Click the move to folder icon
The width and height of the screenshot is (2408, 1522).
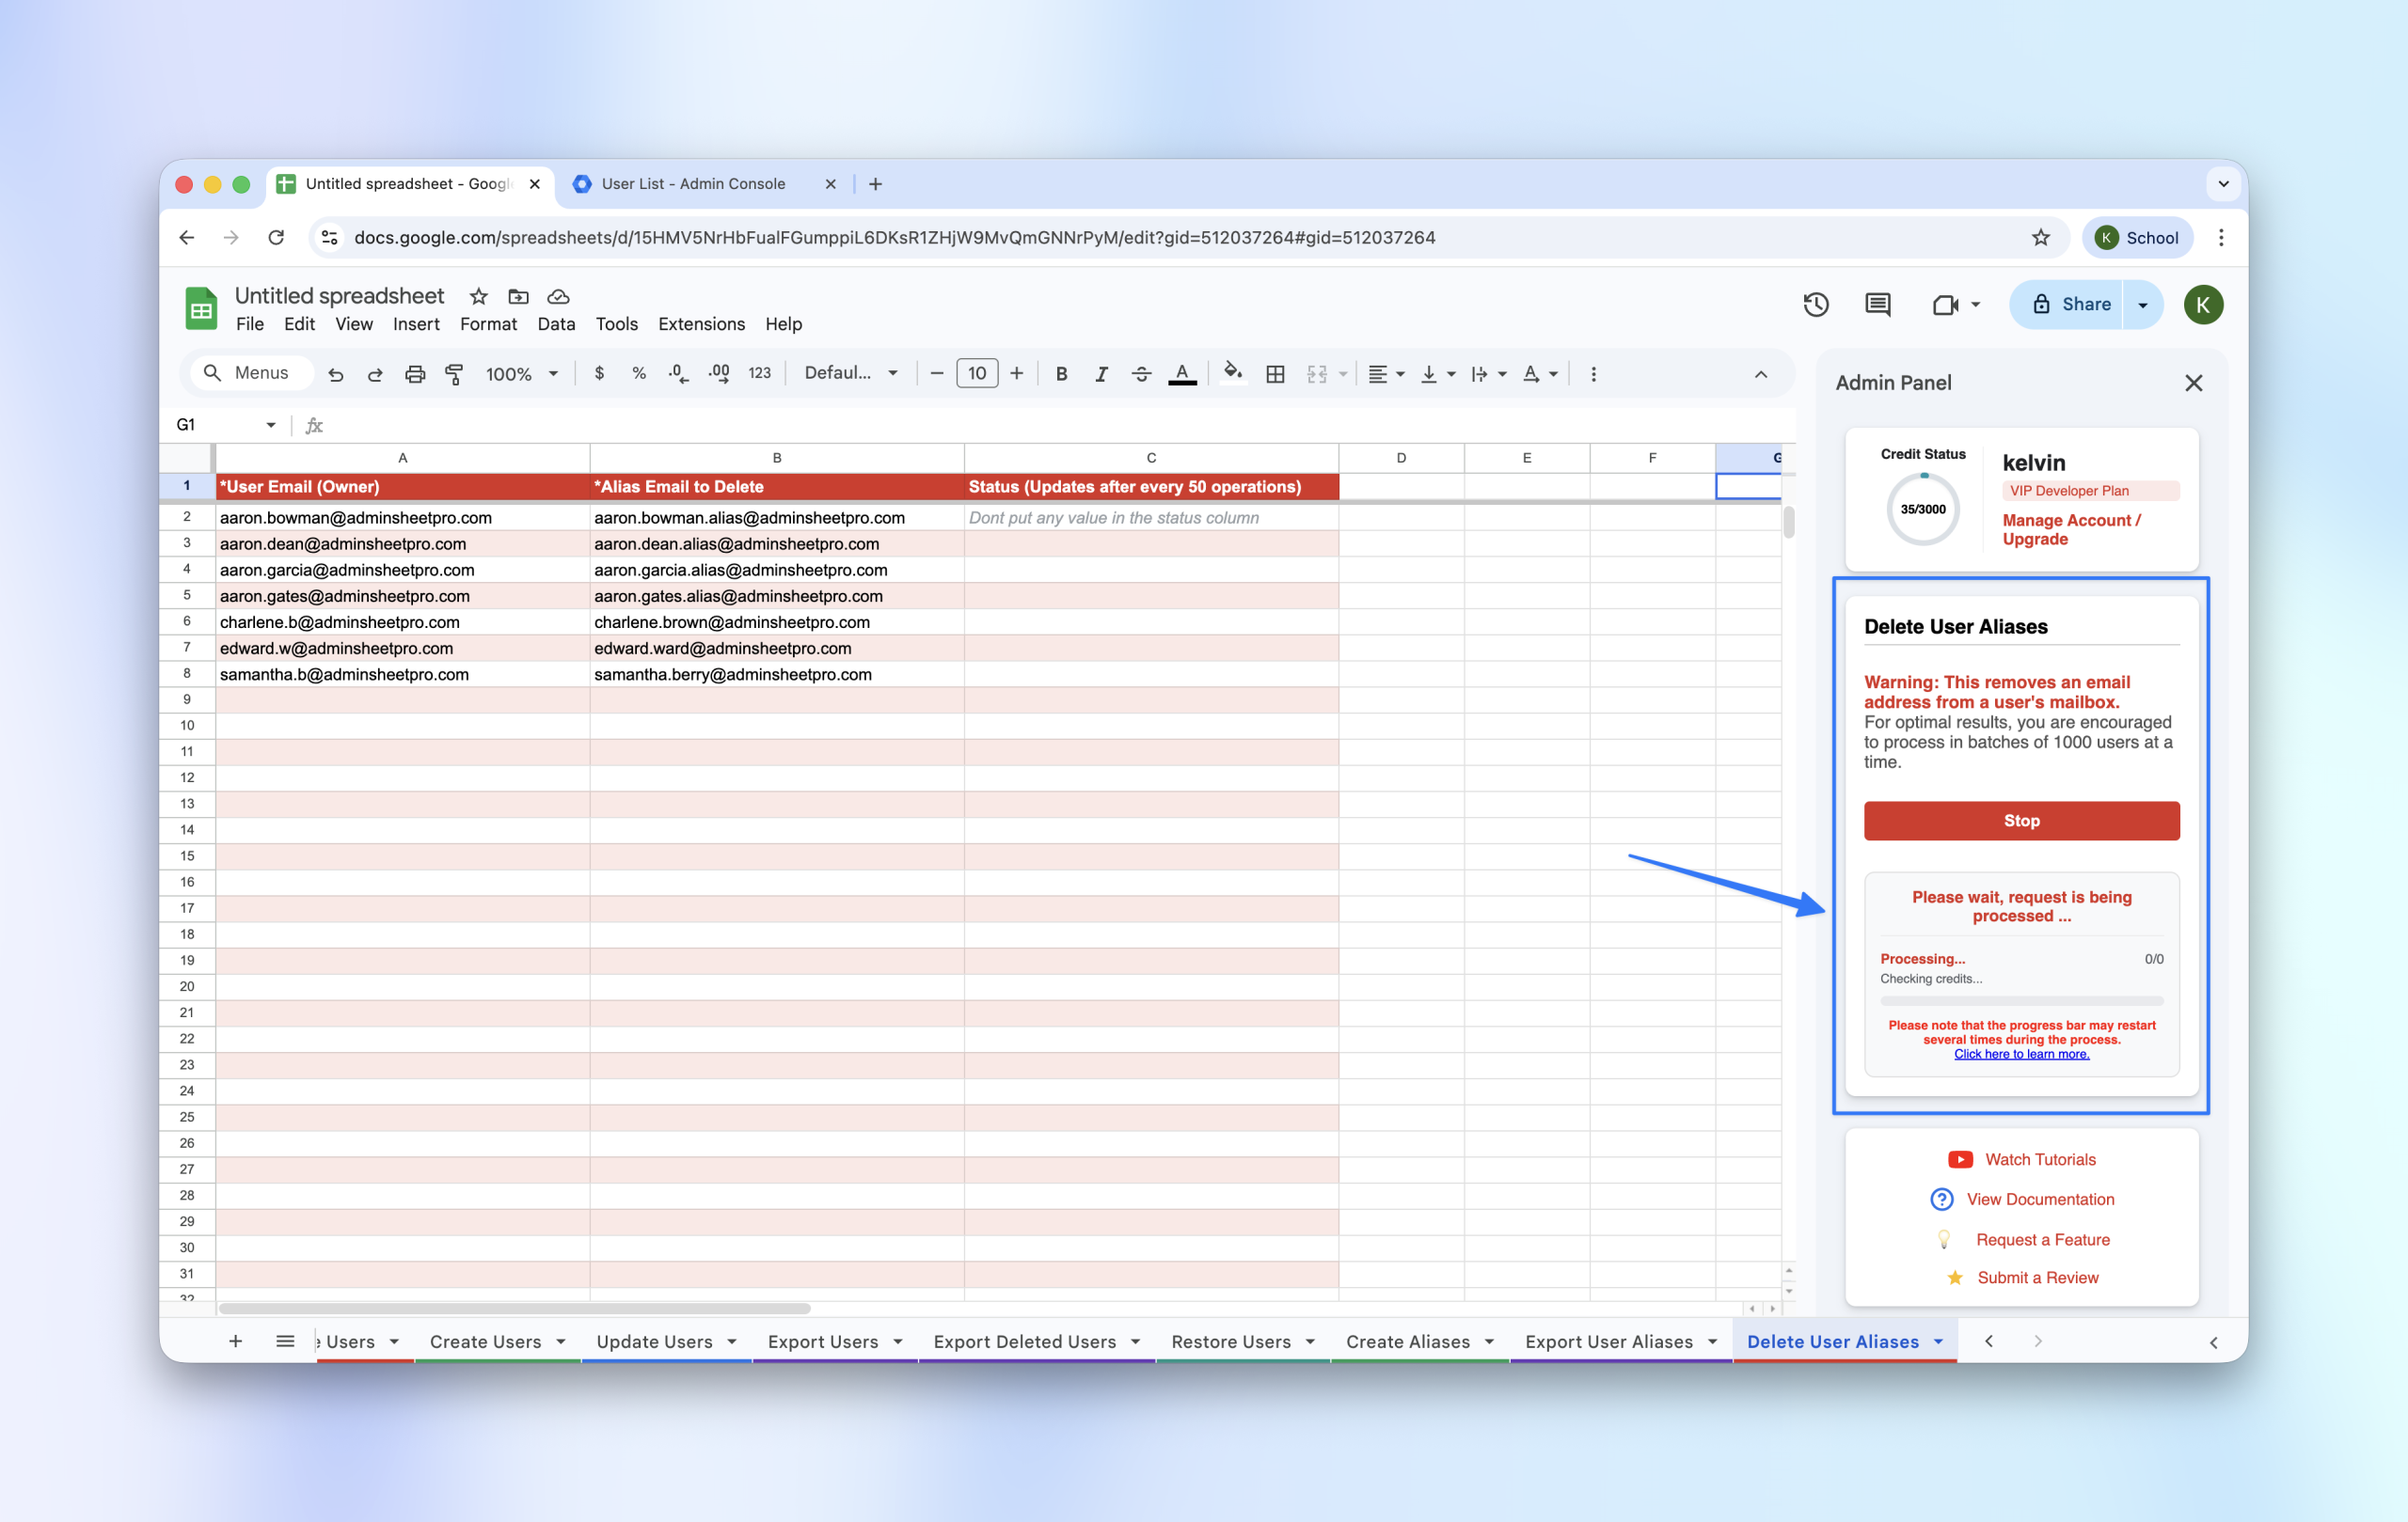tap(518, 297)
